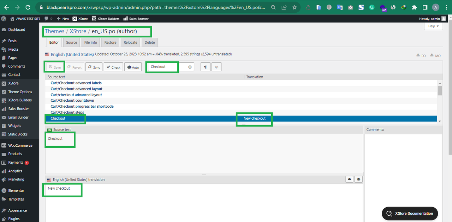Open Email Builder in sidebar
This screenshot has width=452, height=222.
tap(18, 117)
